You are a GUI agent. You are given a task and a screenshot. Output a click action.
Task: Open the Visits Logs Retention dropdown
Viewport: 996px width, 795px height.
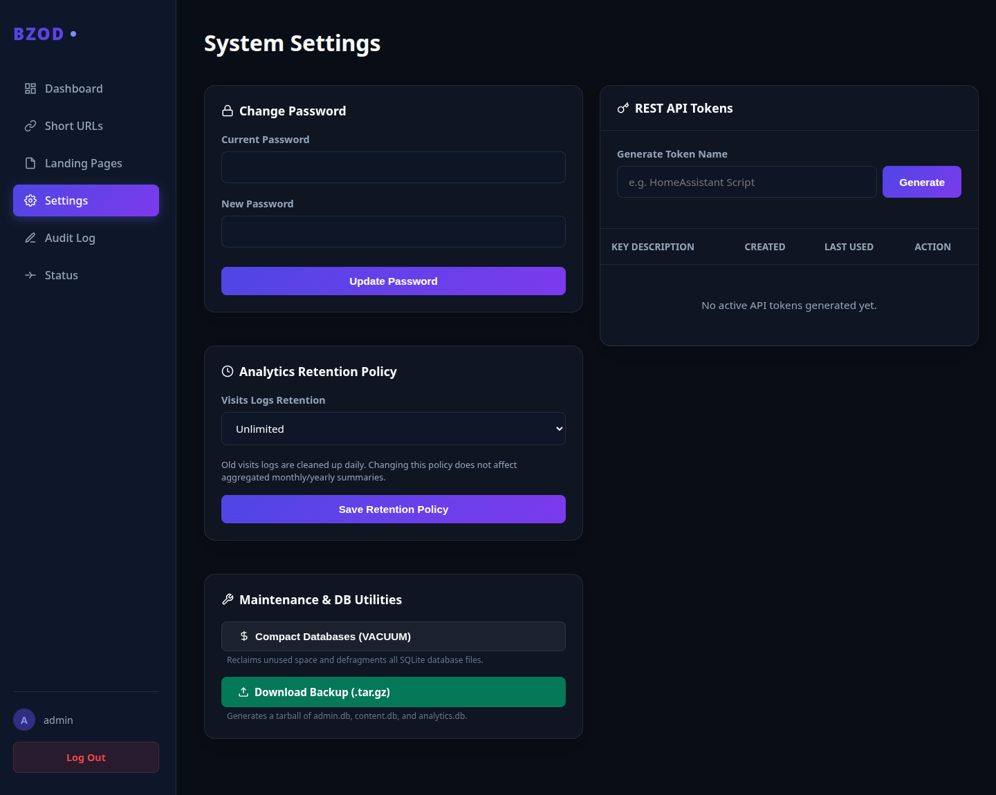pyautogui.click(x=394, y=429)
